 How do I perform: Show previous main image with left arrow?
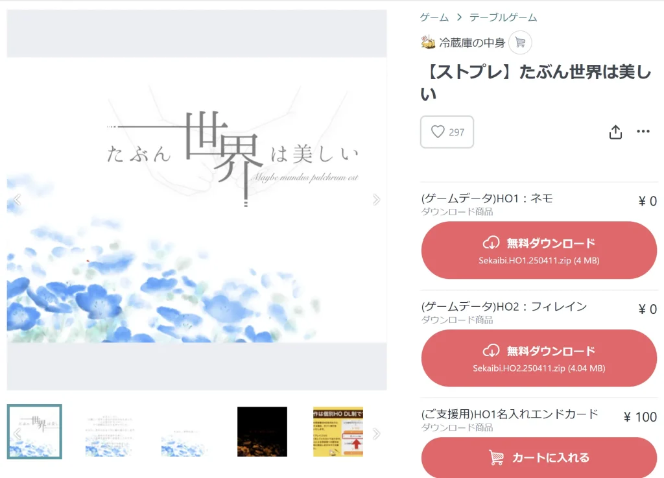click(18, 199)
